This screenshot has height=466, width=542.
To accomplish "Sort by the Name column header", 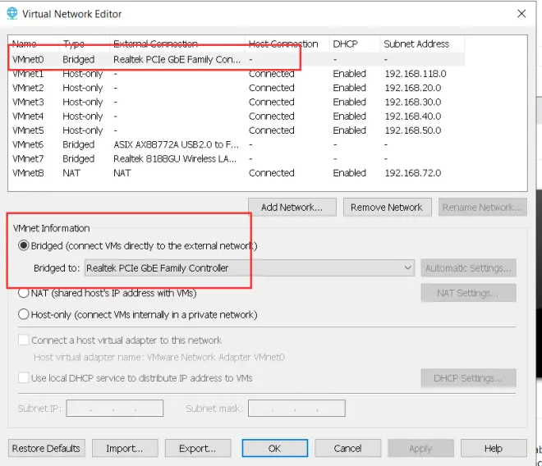I will point(34,43).
